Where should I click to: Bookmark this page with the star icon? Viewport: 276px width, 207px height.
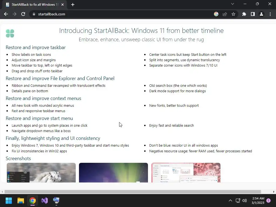tap(233, 14)
